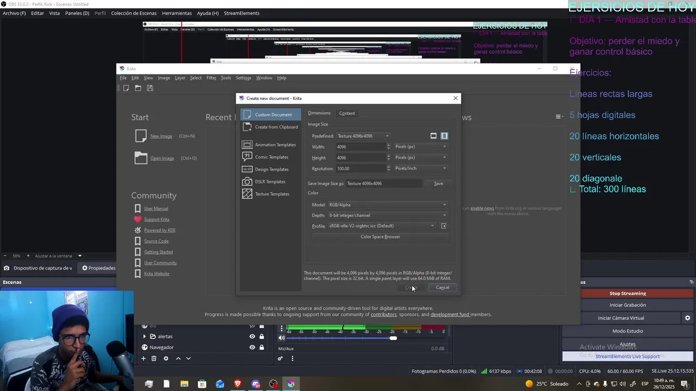This screenshot has height=391, width=696.
Task: Click Save image size button
Action: click(x=438, y=184)
